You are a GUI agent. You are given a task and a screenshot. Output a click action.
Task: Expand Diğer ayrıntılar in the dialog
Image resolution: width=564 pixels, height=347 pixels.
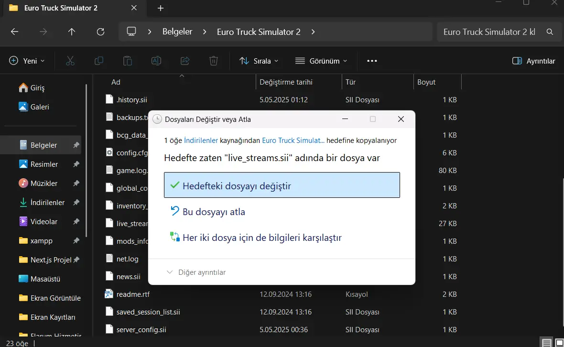pyautogui.click(x=196, y=272)
